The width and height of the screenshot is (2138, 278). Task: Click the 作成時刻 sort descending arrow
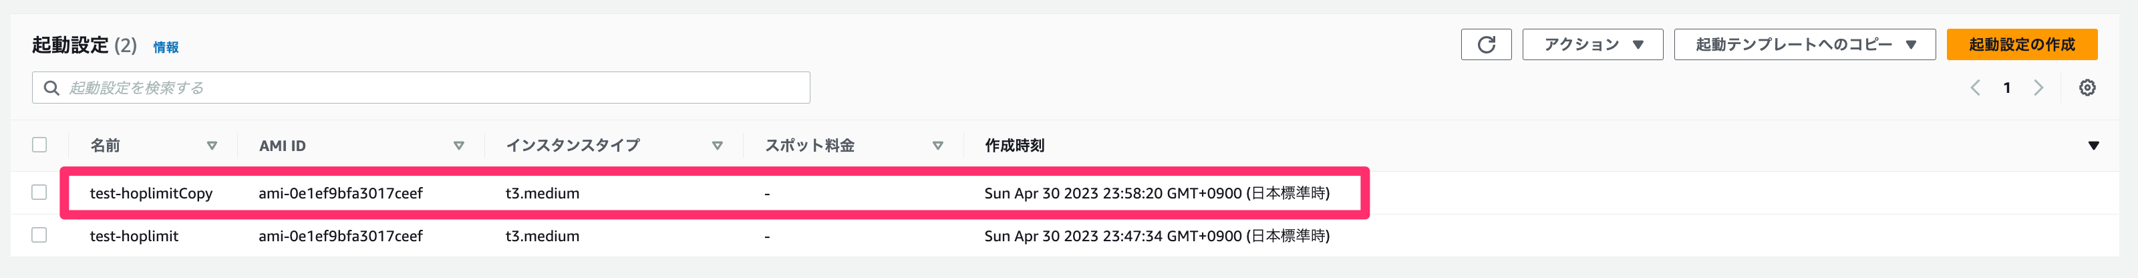(2093, 146)
